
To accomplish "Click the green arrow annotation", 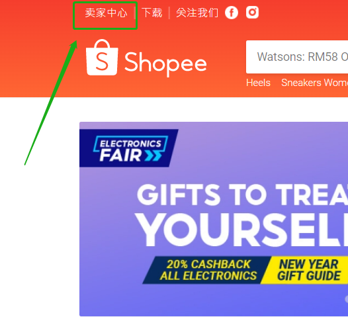I will click(x=51, y=103).
